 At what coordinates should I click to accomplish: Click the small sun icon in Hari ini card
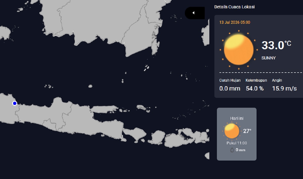coord(232,131)
